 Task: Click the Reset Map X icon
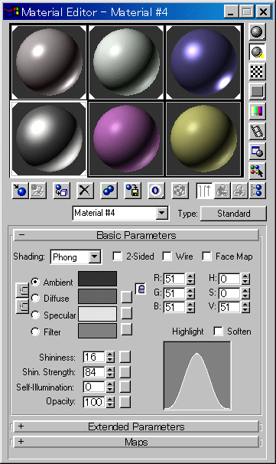[85, 191]
